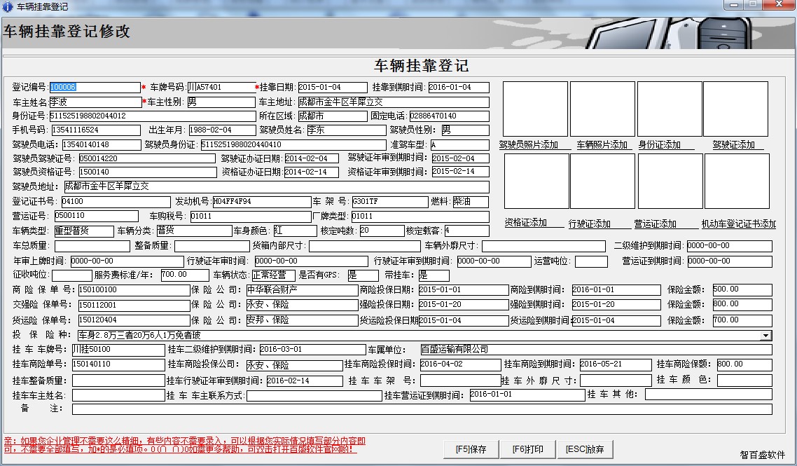Screen dimensions: 797x466
Task: Click the 车辆照片添加 link
Action: point(602,144)
